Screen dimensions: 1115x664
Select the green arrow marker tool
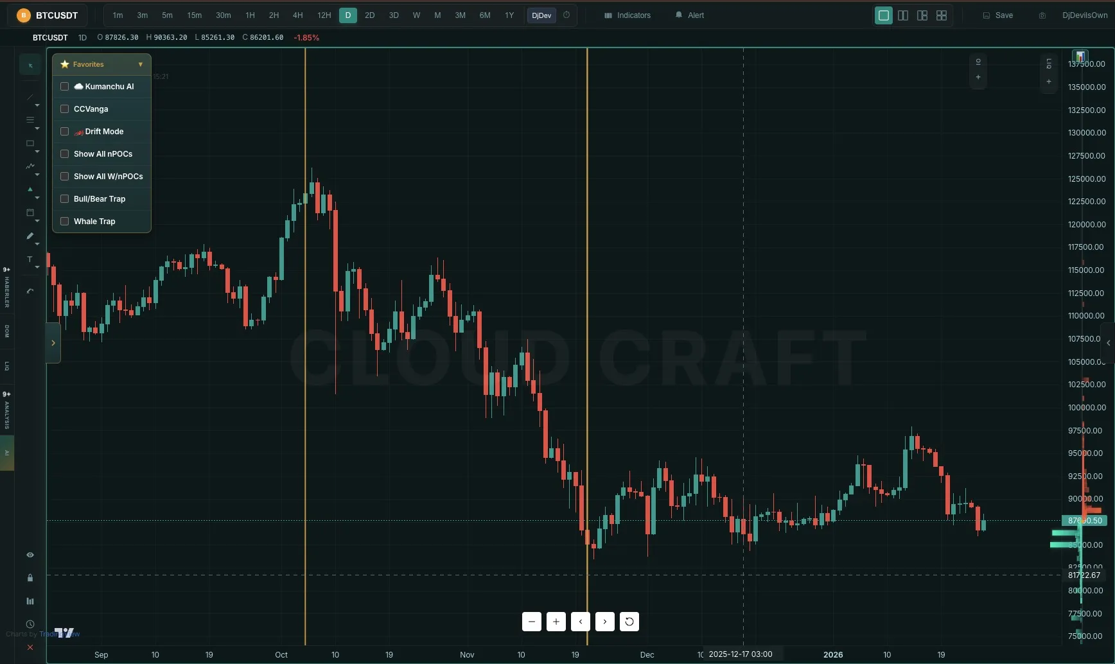pyautogui.click(x=30, y=189)
